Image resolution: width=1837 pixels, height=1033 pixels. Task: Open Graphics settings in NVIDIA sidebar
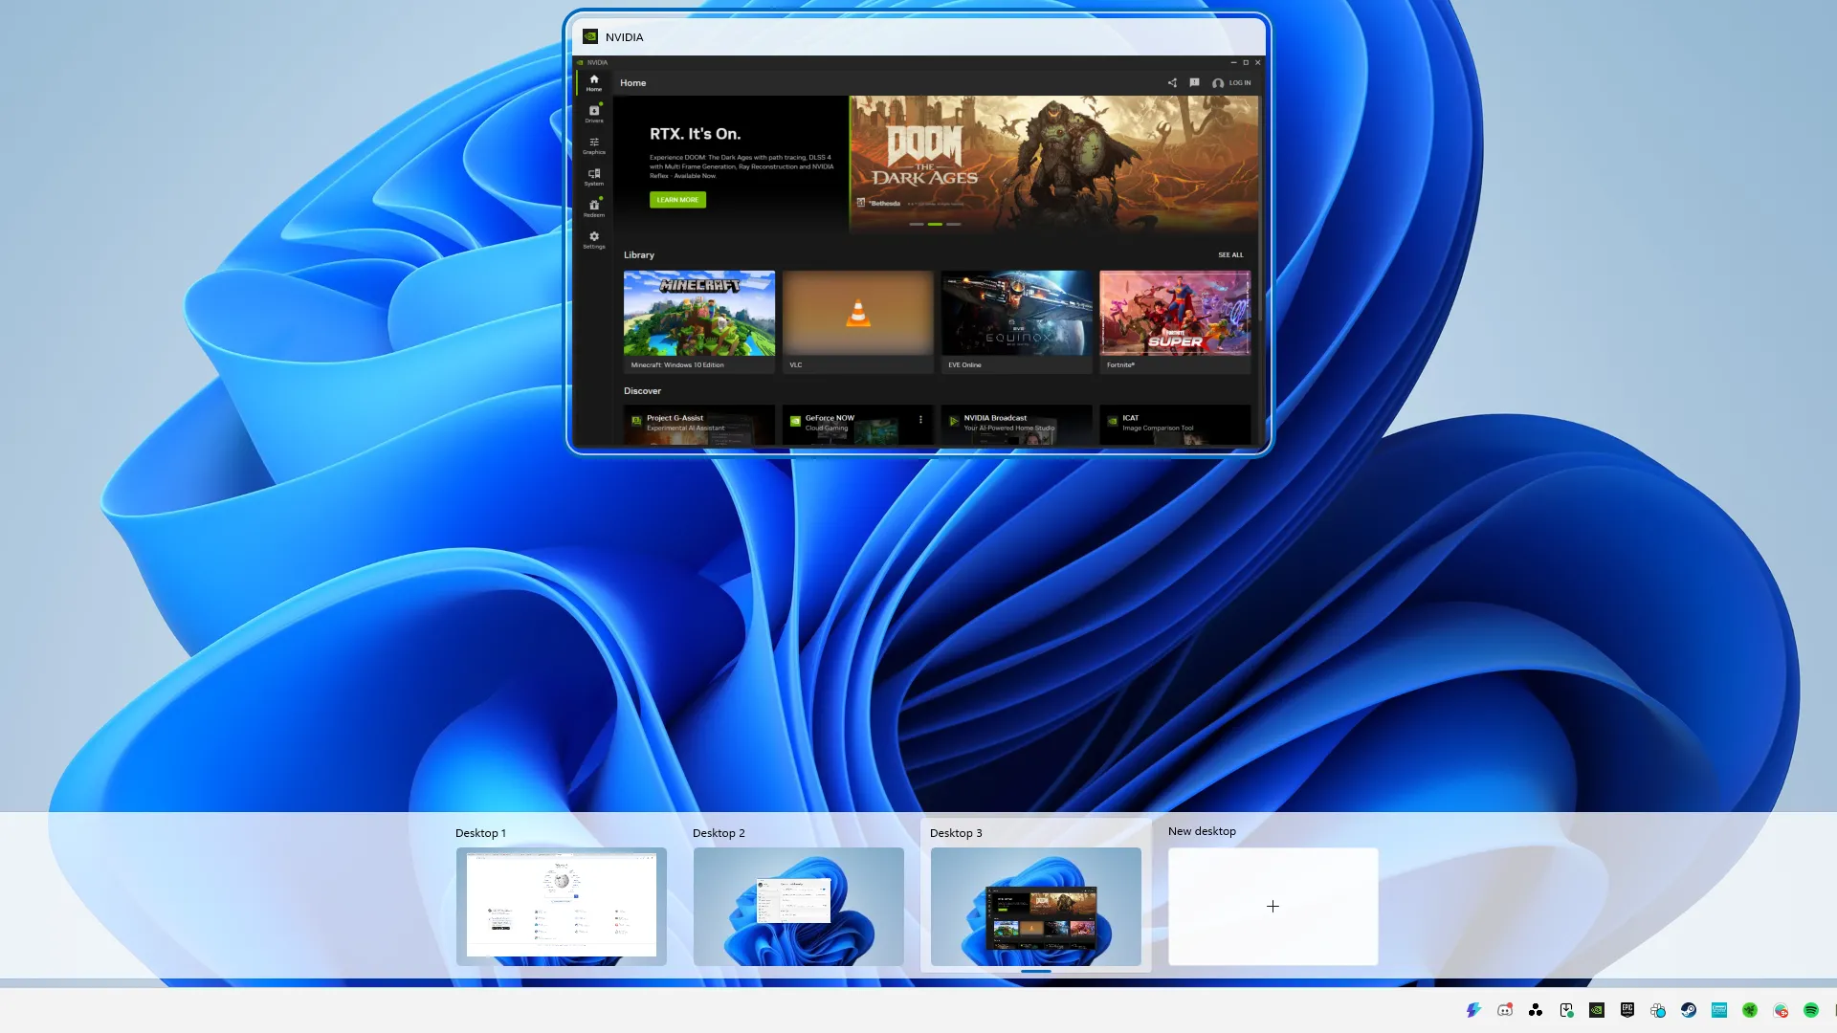[x=593, y=144]
